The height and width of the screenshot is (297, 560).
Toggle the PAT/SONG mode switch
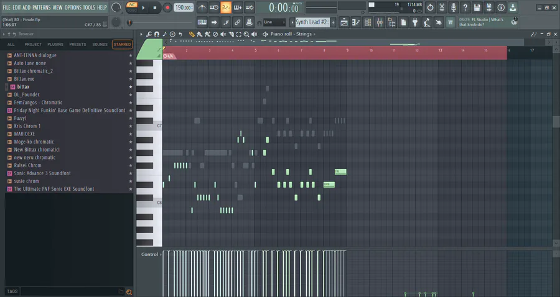click(132, 7)
